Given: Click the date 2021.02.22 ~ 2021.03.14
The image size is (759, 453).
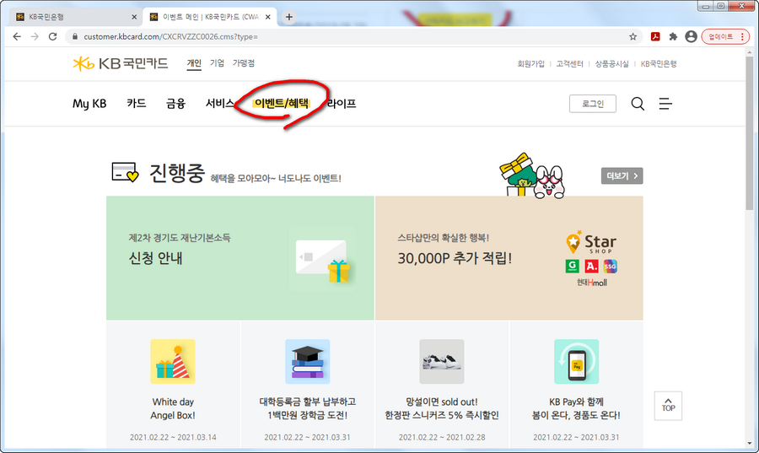Looking at the screenshot, I should coord(173,437).
